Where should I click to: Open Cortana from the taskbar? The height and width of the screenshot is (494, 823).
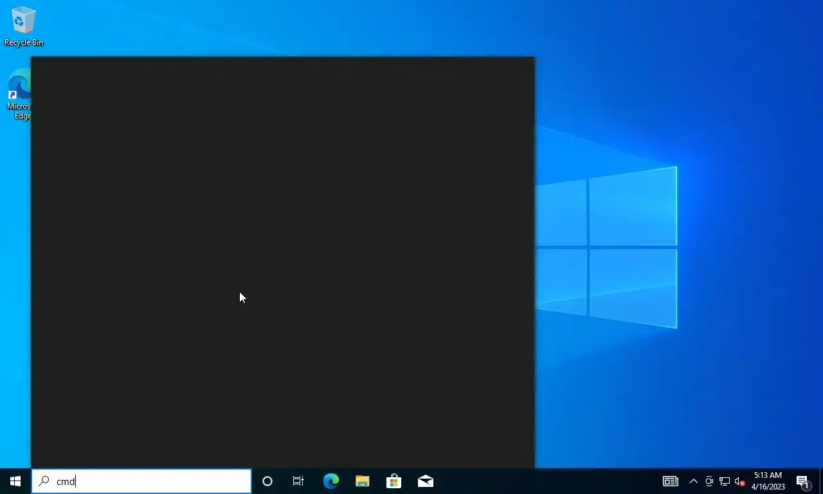[x=267, y=481]
